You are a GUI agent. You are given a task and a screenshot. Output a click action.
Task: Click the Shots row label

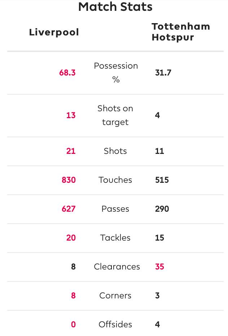tap(115, 151)
